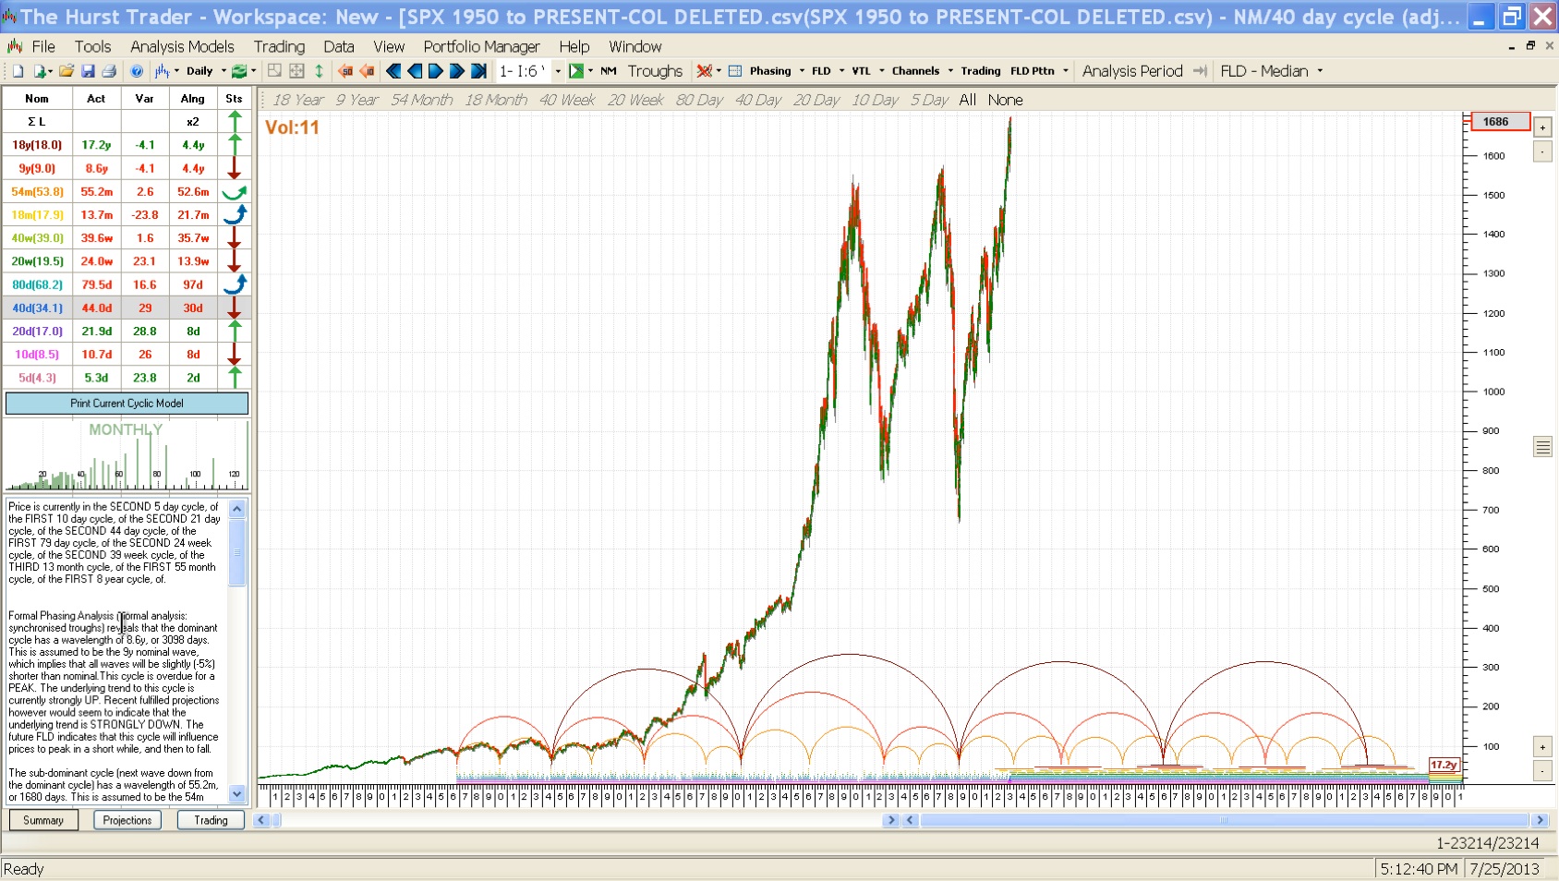
Task: Click the printer icon in the toolbar
Action: coord(109,71)
